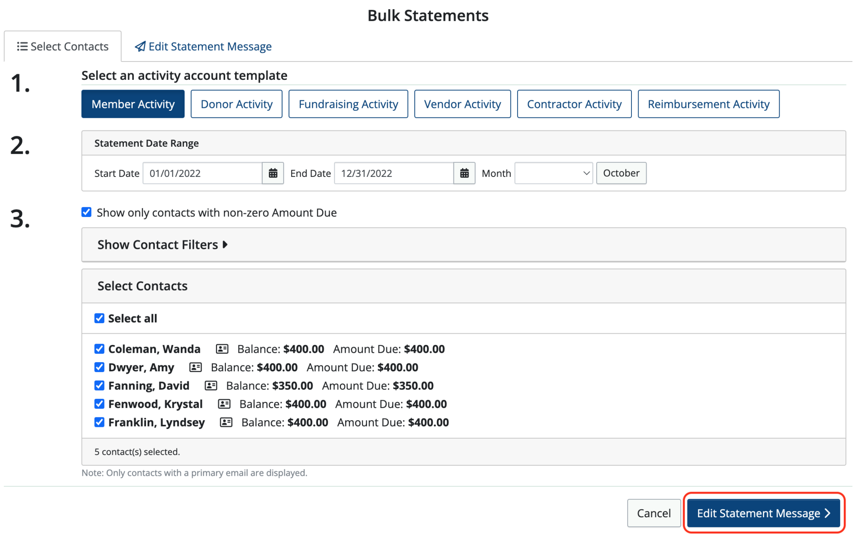Image resolution: width=857 pixels, height=544 pixels.
Task: Open Krystal Fenwood's contact card icon
Action: point(224,404)
